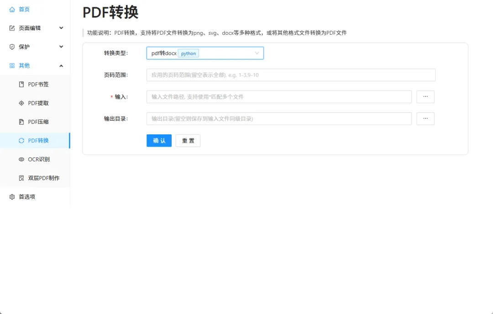Open the 首选项 settings entry

pyautogui.click(x=35, y=197)
